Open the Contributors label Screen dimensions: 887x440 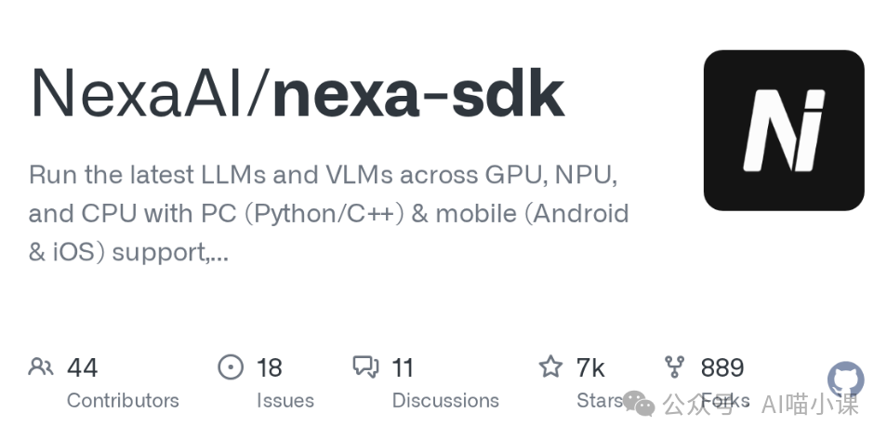tap(123, 401)
